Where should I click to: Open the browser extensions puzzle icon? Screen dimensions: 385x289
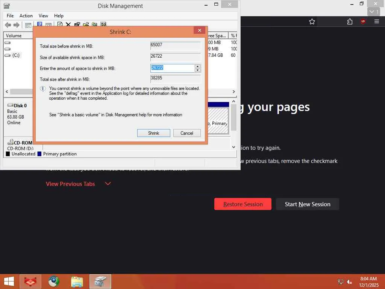click(x=350, y=21)
